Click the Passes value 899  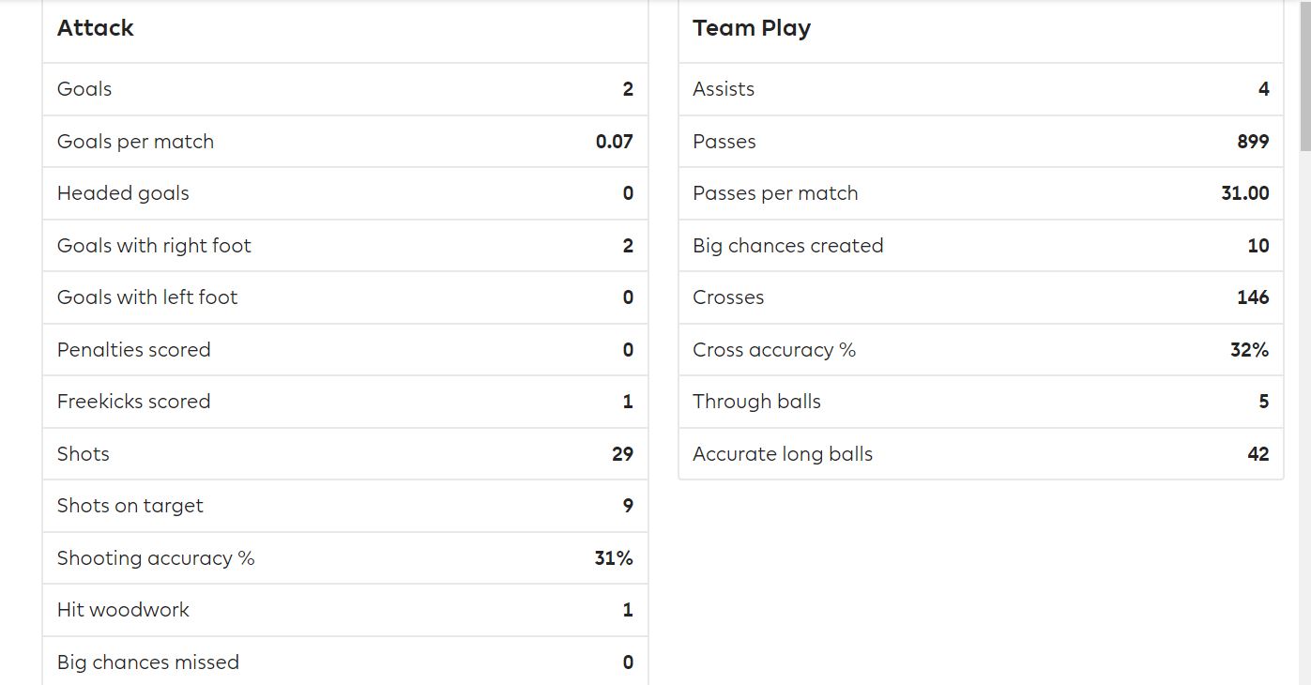(x=1253, y=142)
